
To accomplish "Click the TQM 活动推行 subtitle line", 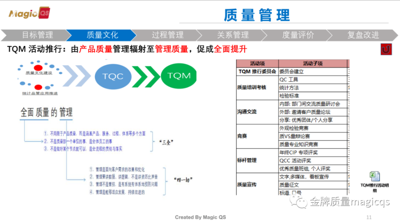I will point(127,49).
